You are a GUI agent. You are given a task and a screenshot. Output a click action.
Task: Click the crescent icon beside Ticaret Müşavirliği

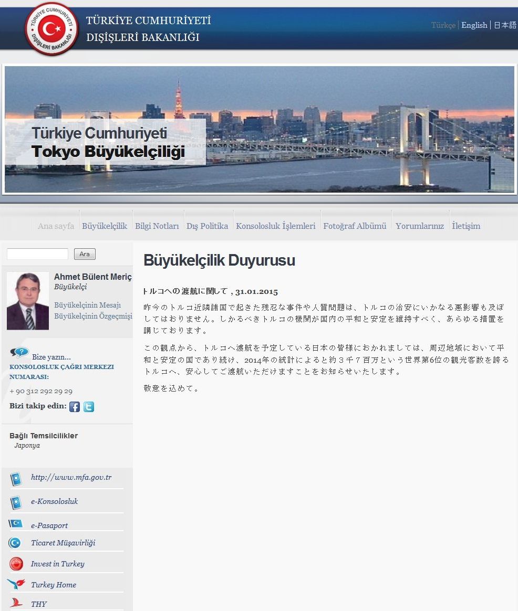coord(15,543)
